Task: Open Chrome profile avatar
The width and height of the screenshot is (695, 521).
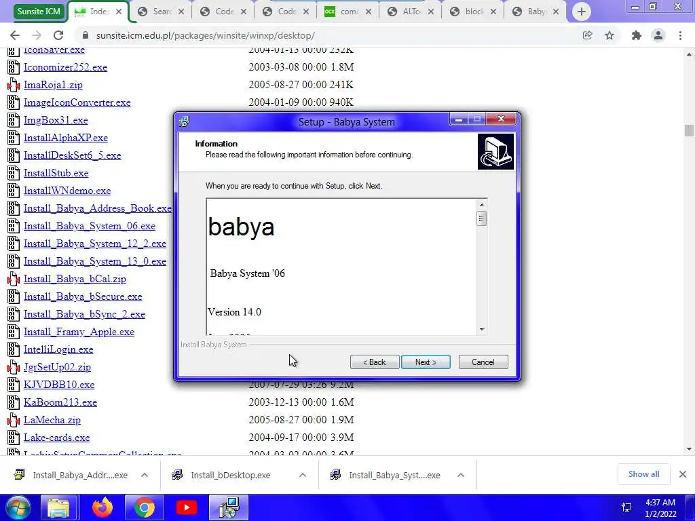Action: click(658, 35)
